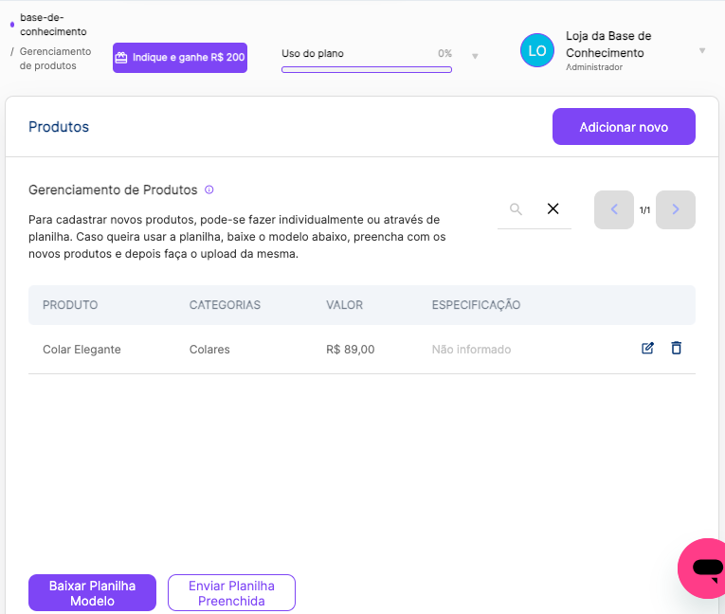Image resolution: width=725 pixels, height=614 pixels.
Task: Click the search magnifier icon
Action: click(x=516, y=209)
